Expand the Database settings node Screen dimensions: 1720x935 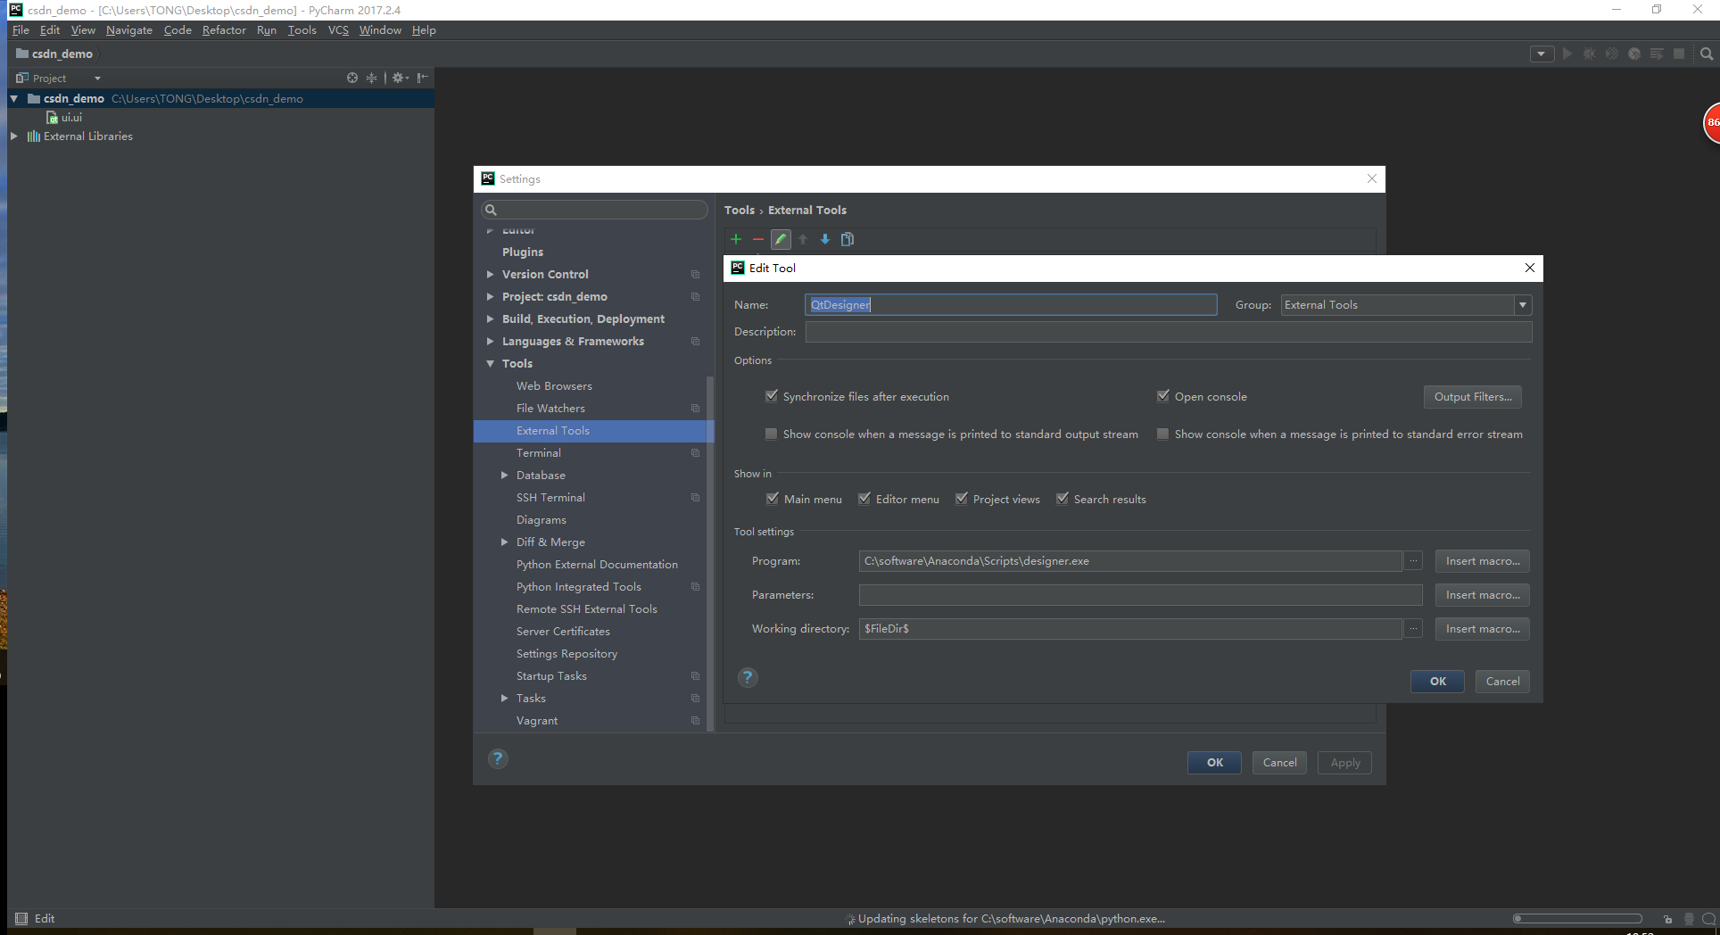[504, 476]
